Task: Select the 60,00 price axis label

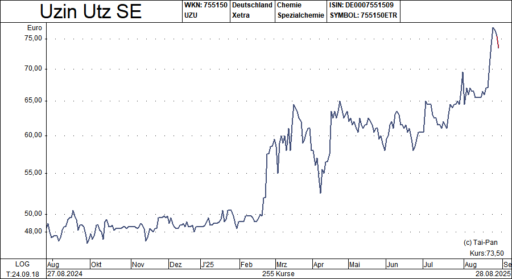Action: coord(34,136)
